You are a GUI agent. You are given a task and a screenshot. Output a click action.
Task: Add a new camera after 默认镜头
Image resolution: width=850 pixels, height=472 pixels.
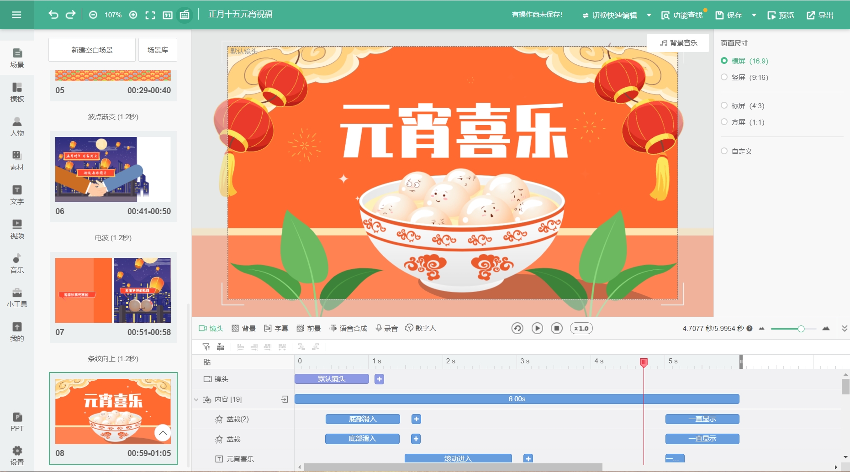pos(379,379)
